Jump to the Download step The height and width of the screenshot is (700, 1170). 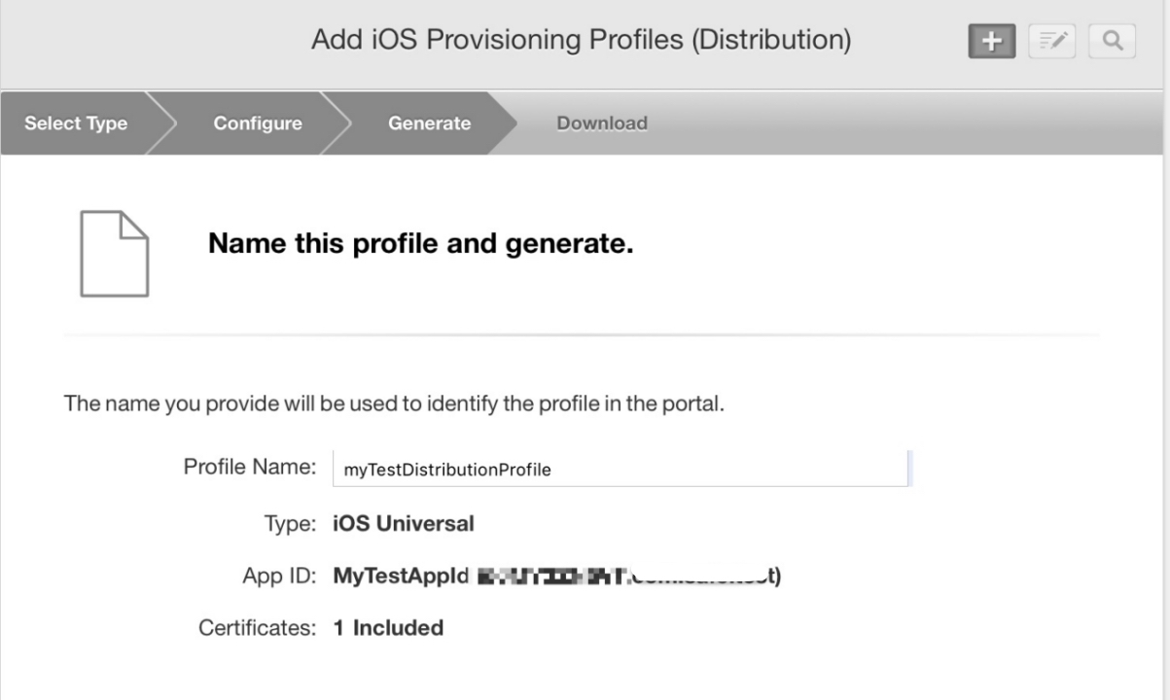pos(602,123)
